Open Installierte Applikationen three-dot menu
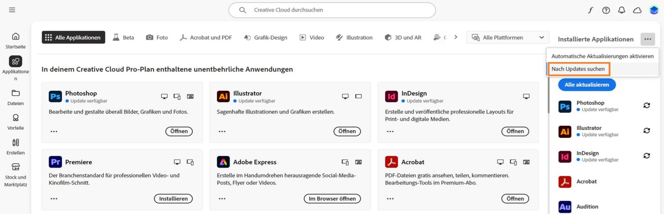Screen dimensions: 664x214 pyautogui.click(x=648, y=39)
